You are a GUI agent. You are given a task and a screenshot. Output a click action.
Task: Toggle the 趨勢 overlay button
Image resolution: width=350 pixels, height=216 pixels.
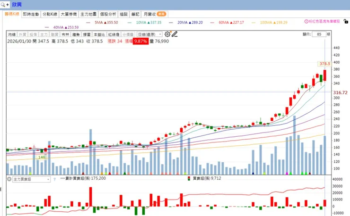[x=76, y=34]
